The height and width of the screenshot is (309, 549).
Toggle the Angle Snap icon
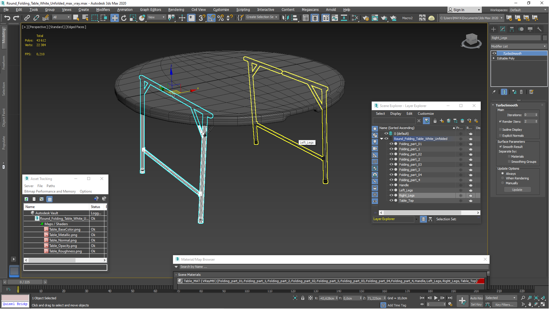click(211, 18)
